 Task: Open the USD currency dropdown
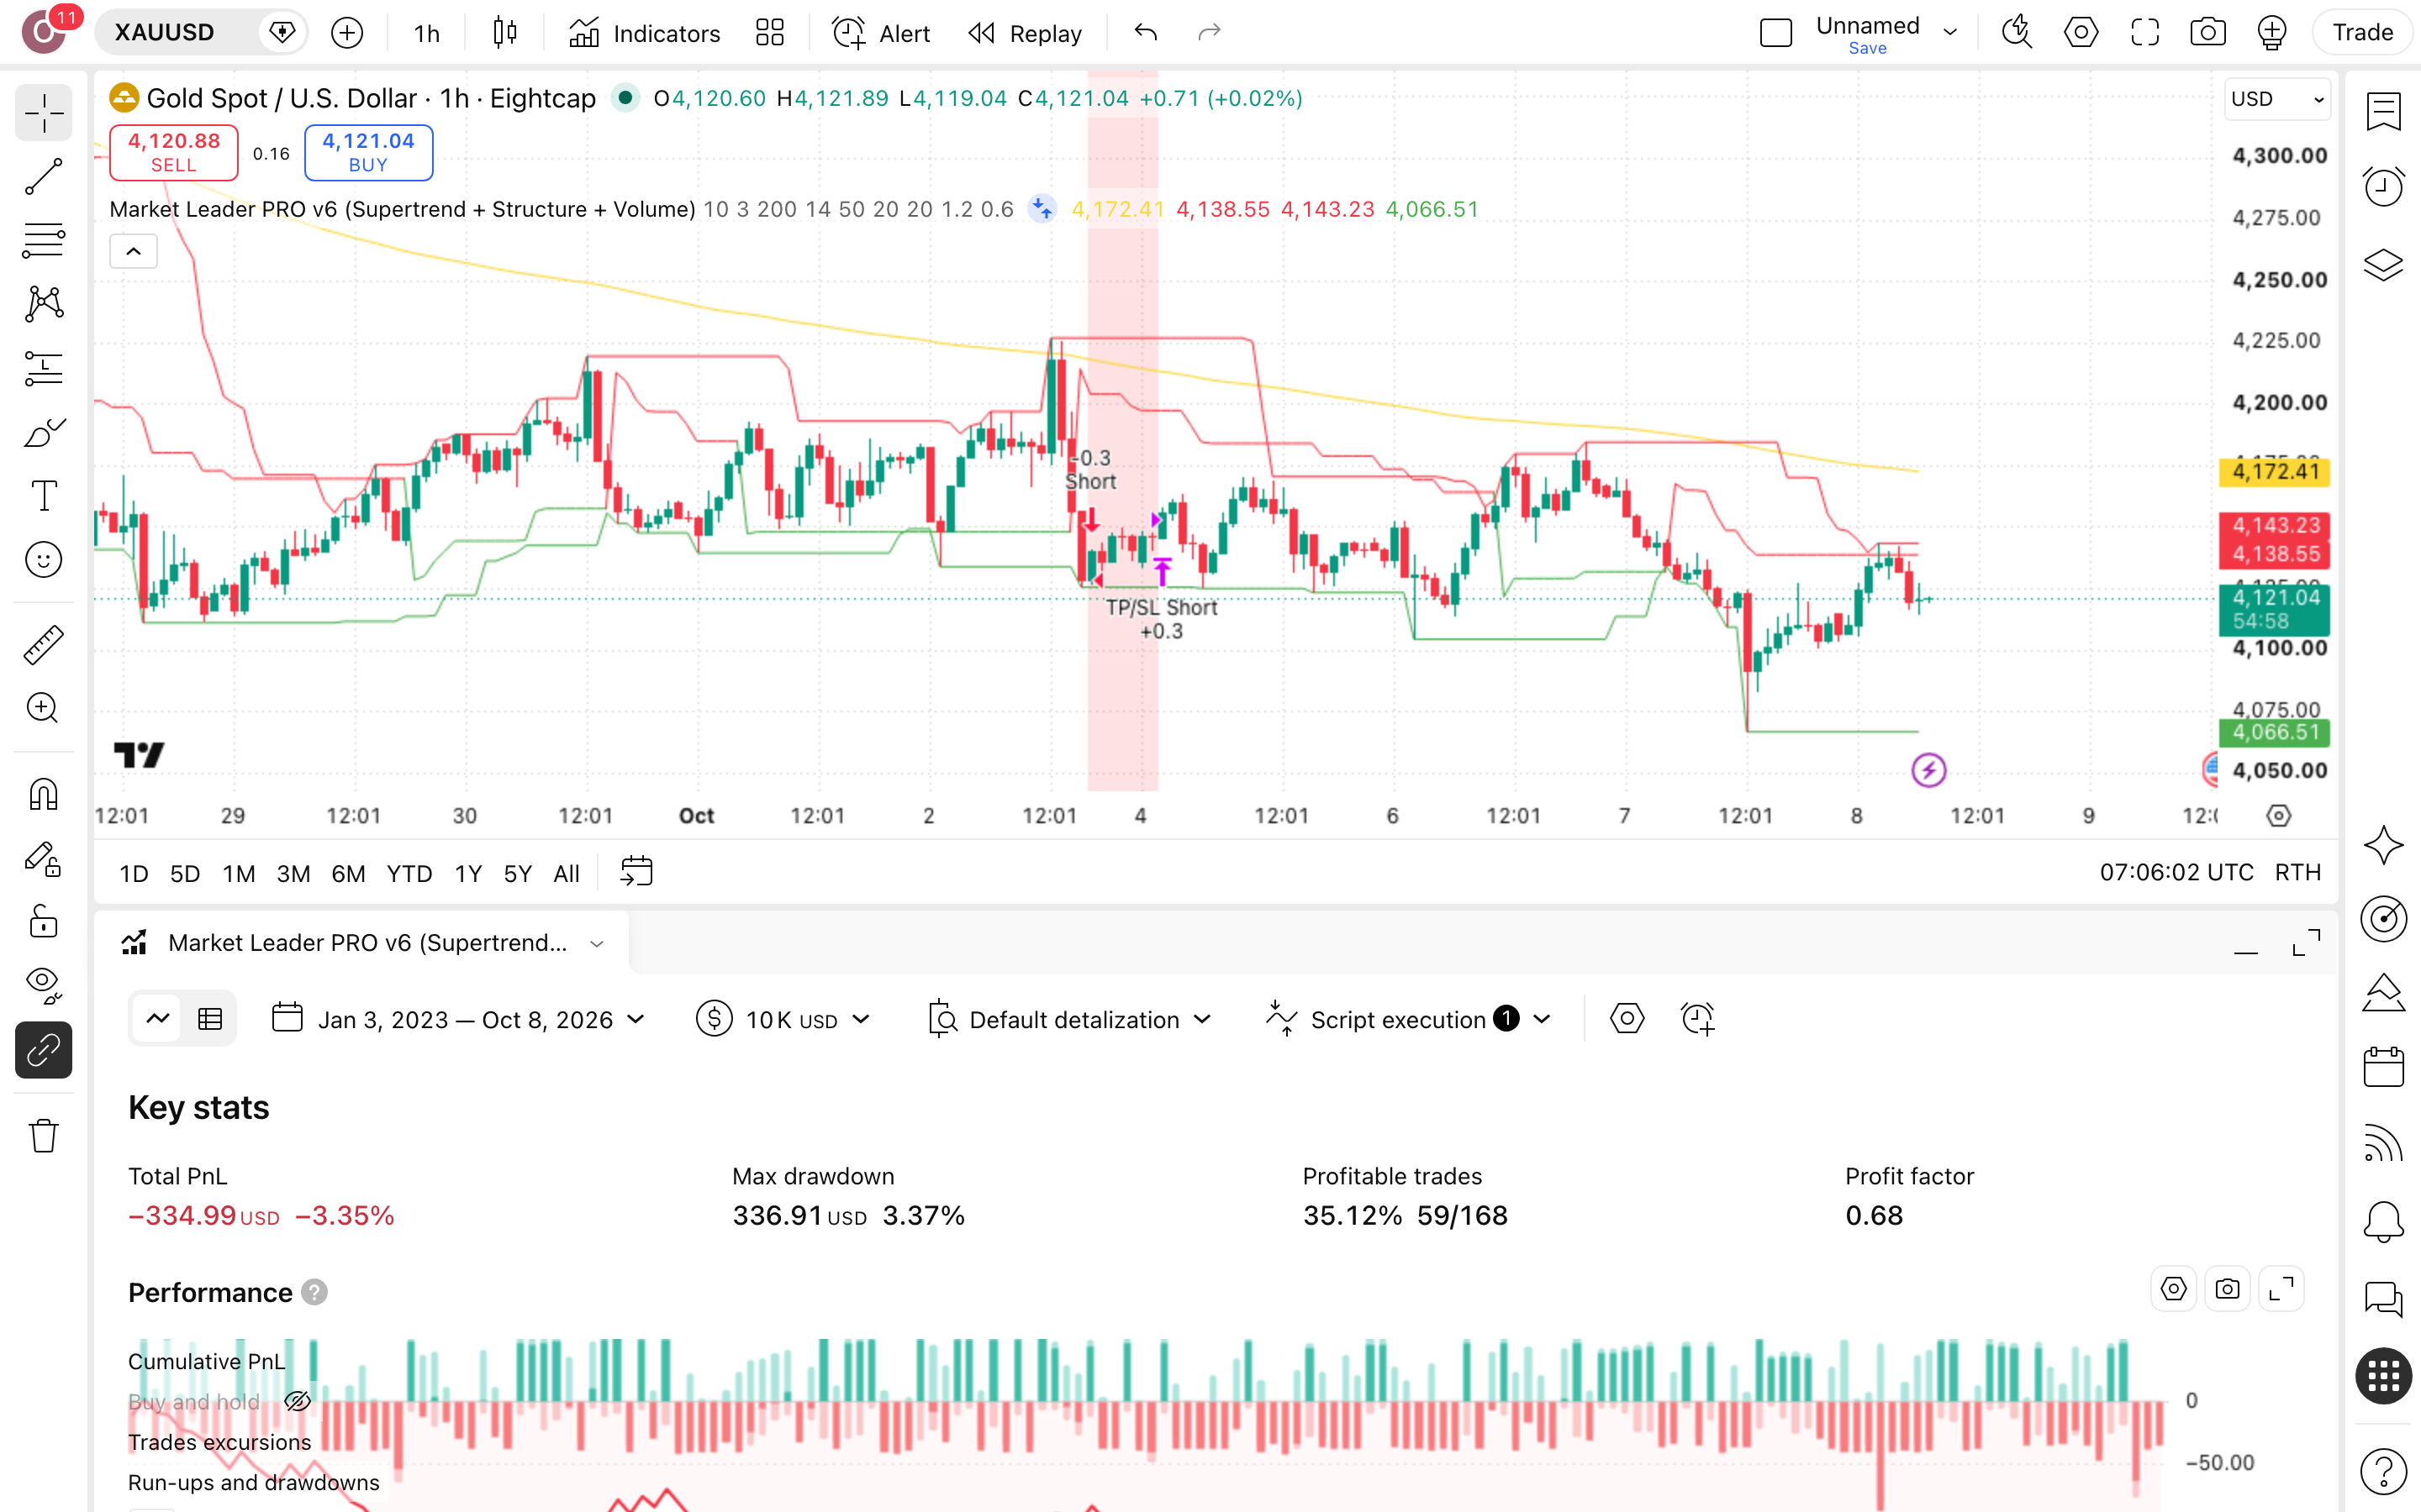point(2278,99)
